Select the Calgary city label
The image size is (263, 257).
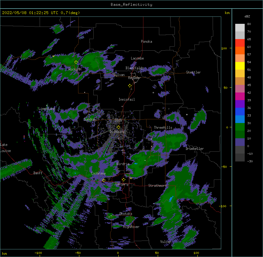tap(122, 184)
